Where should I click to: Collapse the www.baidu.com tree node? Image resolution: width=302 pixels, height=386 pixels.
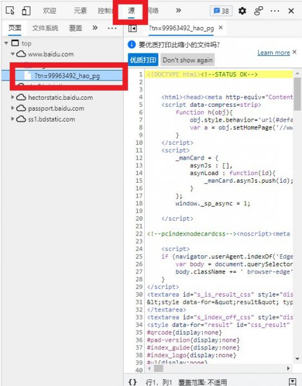pyautogui.click(x=12, y=53)
